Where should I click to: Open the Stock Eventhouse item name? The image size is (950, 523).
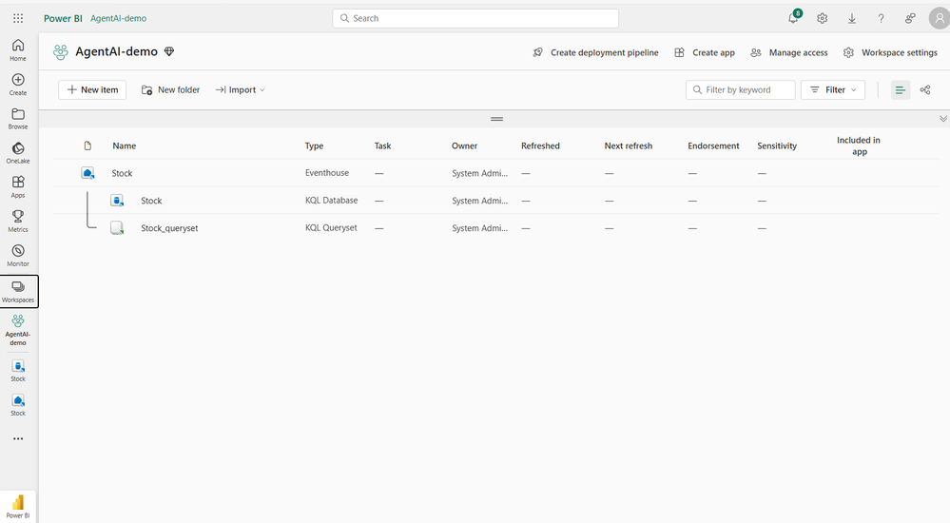pyautogui.click(x=122, y=173)
